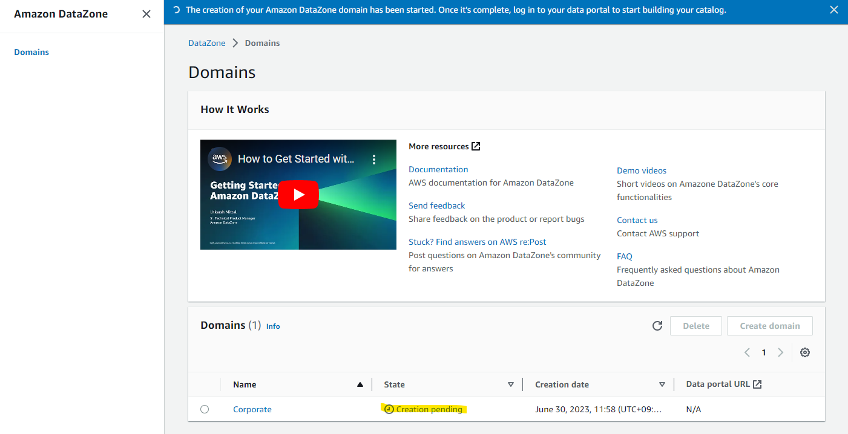Click the video title How to Get Started
Viewport: 848px width, 434px height.
tap(297, 159)
